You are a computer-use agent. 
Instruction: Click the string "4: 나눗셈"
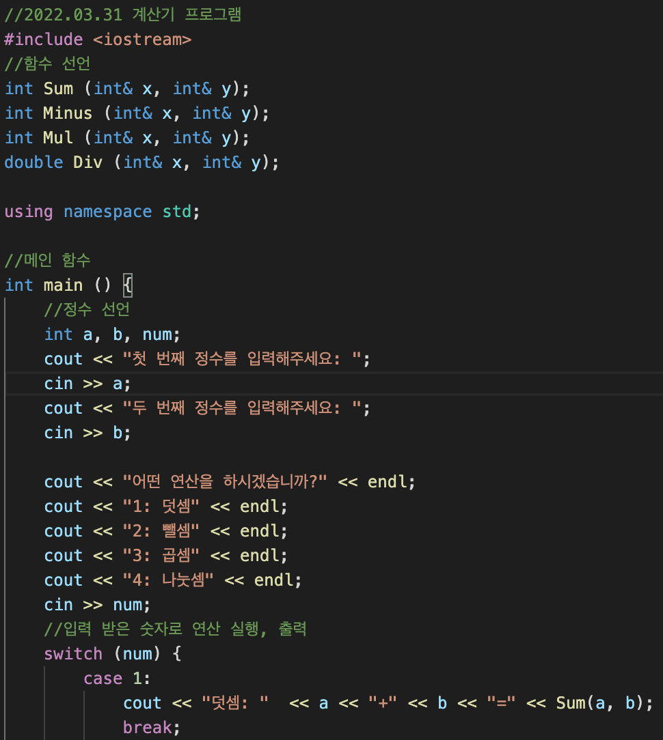pyautogui.click(x=168, y=580)
